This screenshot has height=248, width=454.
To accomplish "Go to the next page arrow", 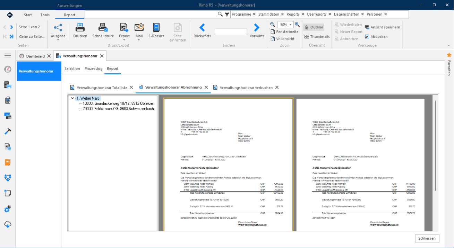I will coord(11,27).
